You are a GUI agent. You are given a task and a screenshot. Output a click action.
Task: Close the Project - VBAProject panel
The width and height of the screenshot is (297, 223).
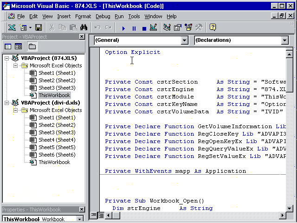[x=82, y=37]
